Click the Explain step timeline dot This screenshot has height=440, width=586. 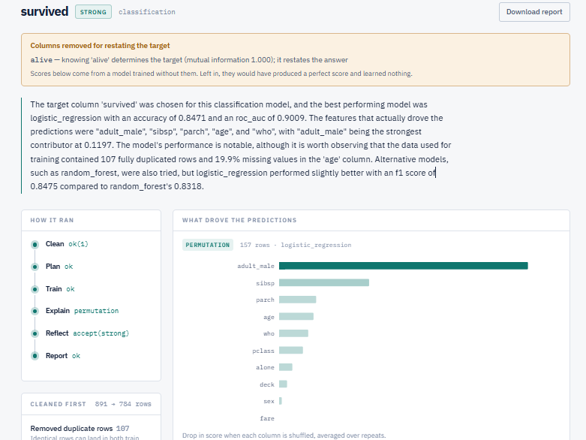click(35, 311)
